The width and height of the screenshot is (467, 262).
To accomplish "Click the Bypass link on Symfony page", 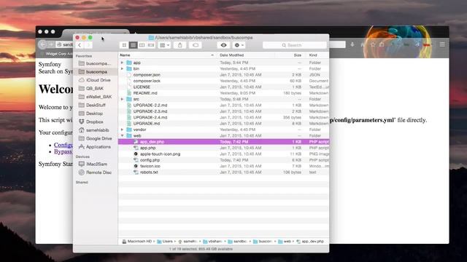I will (63, 151).
